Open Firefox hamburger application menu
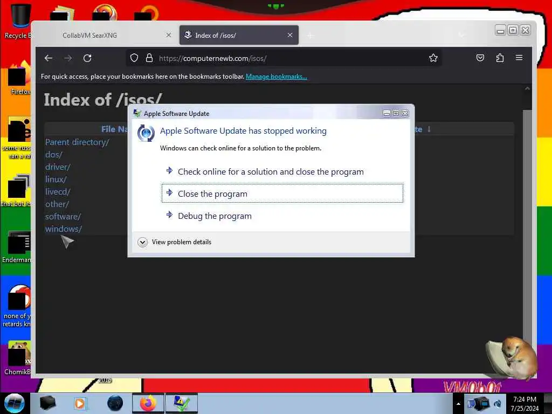Viewport: 552px width, 414px height. (519, 57)
